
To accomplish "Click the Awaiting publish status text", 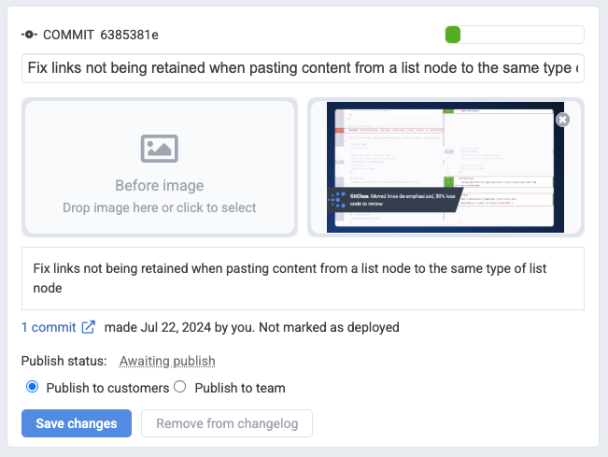I will point(167,361).
